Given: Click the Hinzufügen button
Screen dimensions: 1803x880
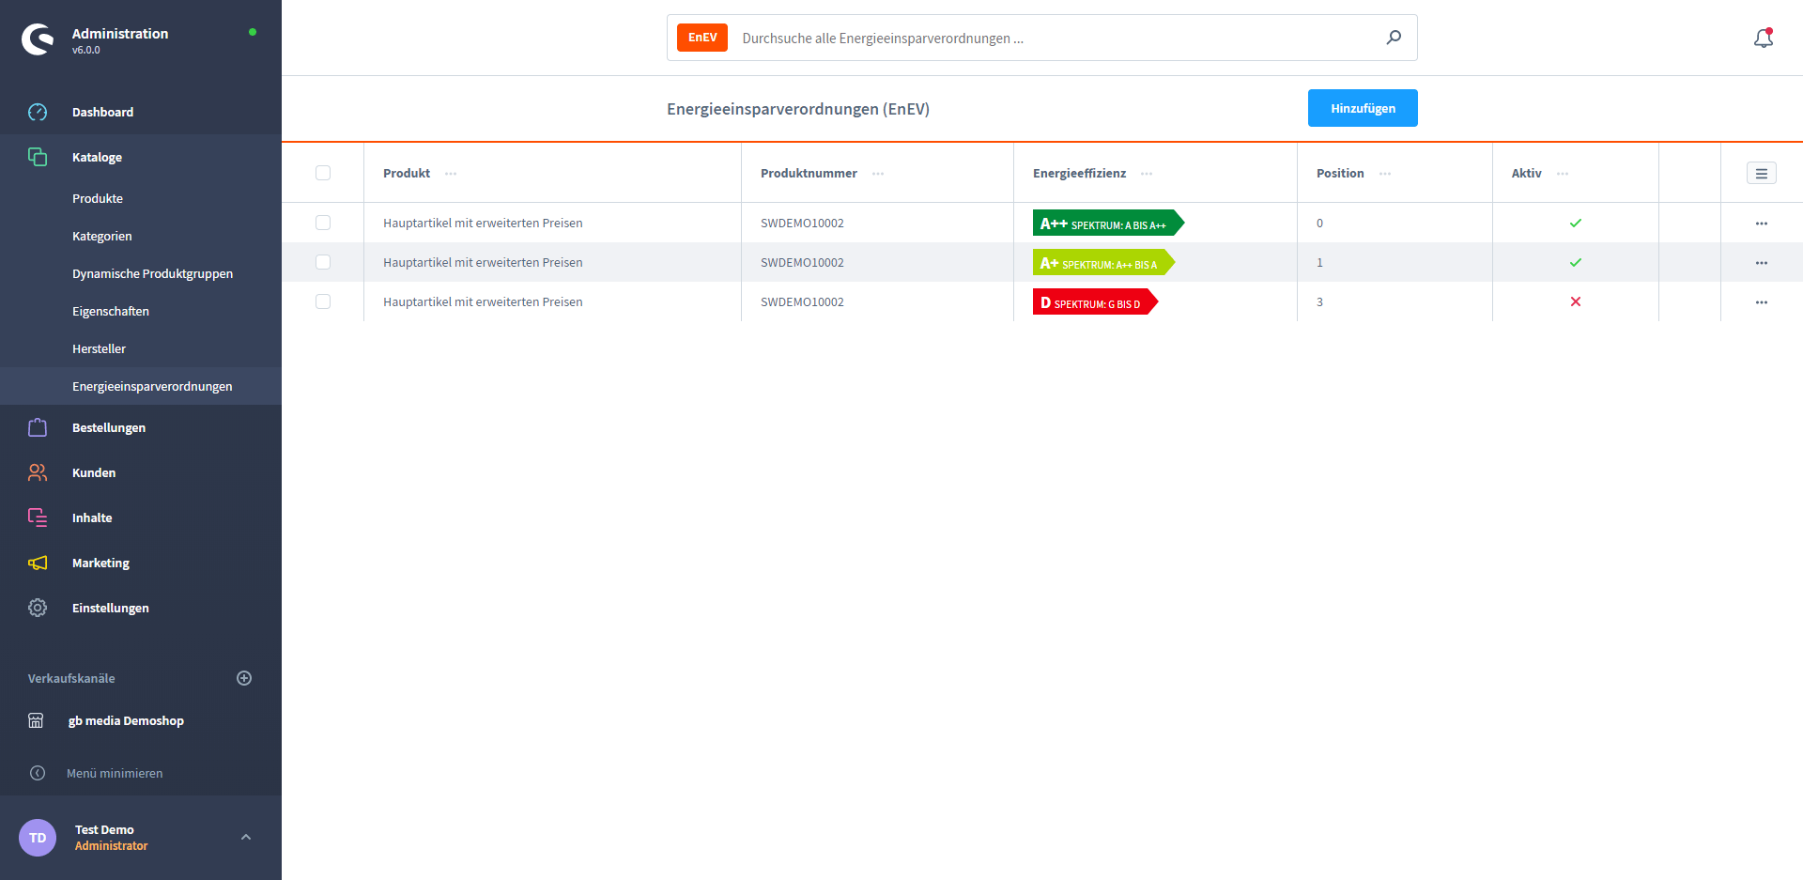Looking at the screenshot, I should coord(1363,108).
